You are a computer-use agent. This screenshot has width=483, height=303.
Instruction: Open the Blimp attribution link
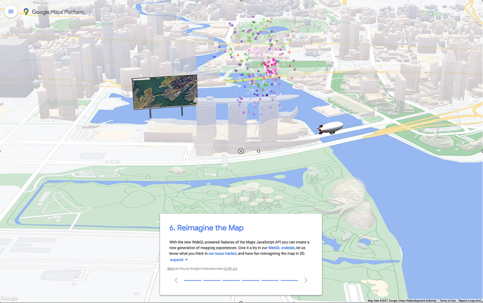tap(171, 268)
